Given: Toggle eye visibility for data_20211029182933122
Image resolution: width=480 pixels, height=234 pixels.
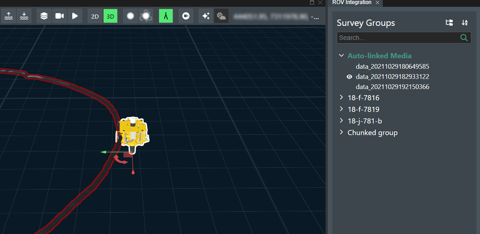Looking at the screenshot, I should 349,77.
